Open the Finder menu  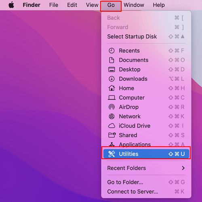tap(32, 5)
